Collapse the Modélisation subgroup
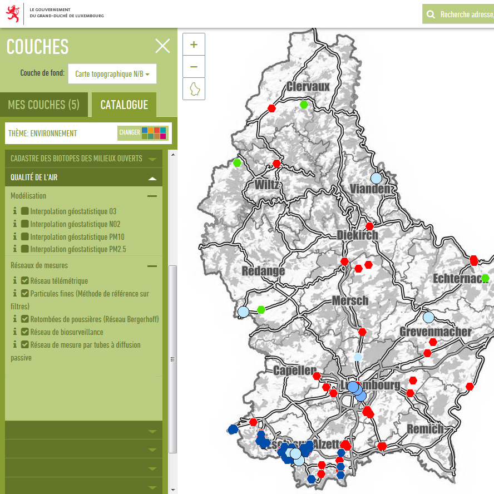The image size is (494, 494). click(x=151, y=196)
